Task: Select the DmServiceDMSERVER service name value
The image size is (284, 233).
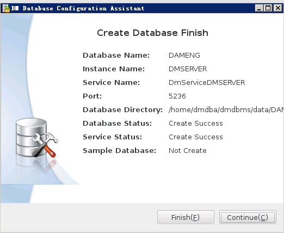Action: [207, 83]
